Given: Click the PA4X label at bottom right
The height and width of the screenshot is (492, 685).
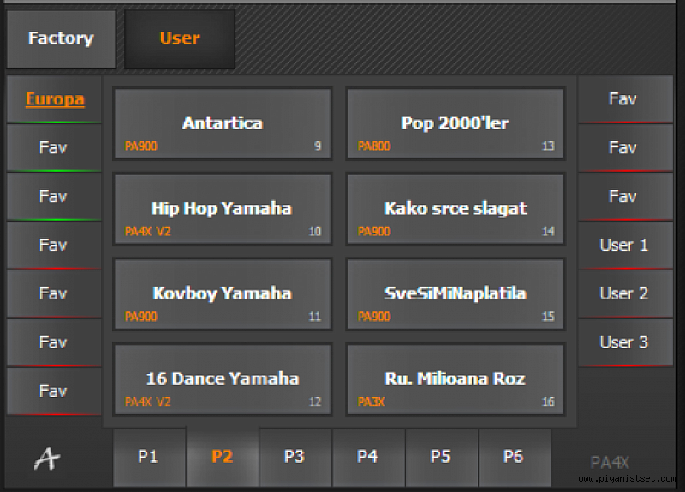Looking at the screenshot, I should (610, 462).
